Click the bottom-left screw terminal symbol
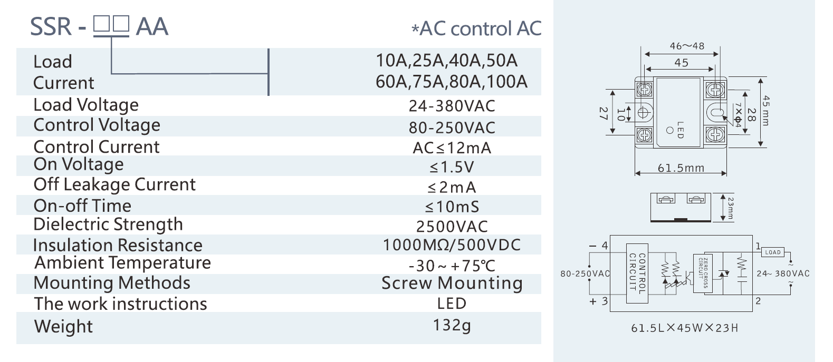Image resolution: width=833 pixels, height=362 pixels. click(644, 135)
